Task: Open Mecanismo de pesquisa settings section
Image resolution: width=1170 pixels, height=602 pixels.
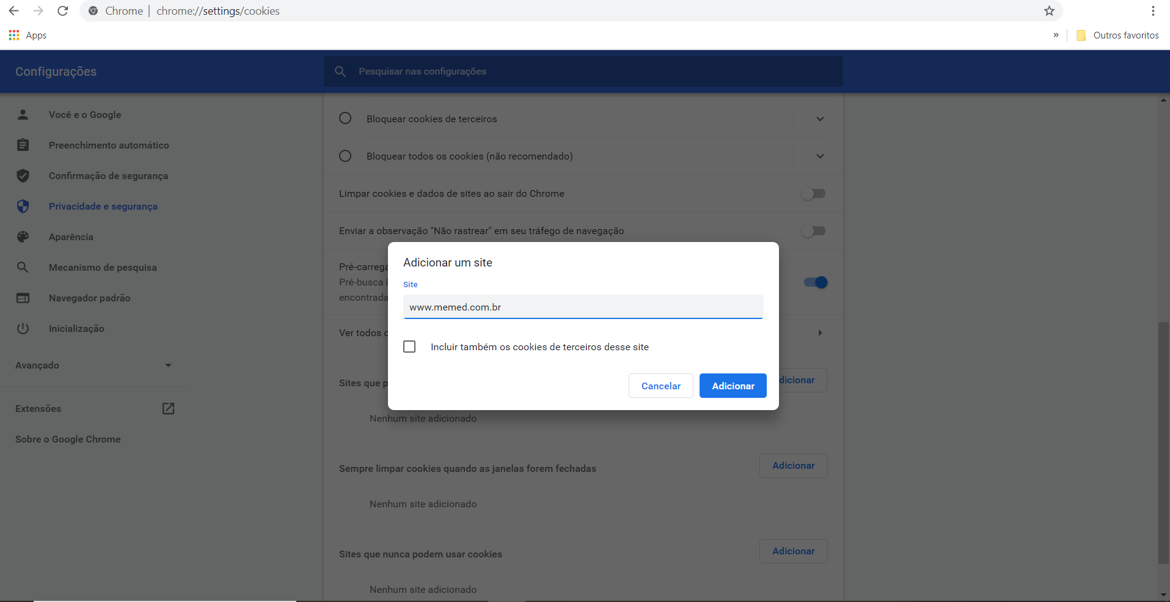Action: click(x=103, y=268)
